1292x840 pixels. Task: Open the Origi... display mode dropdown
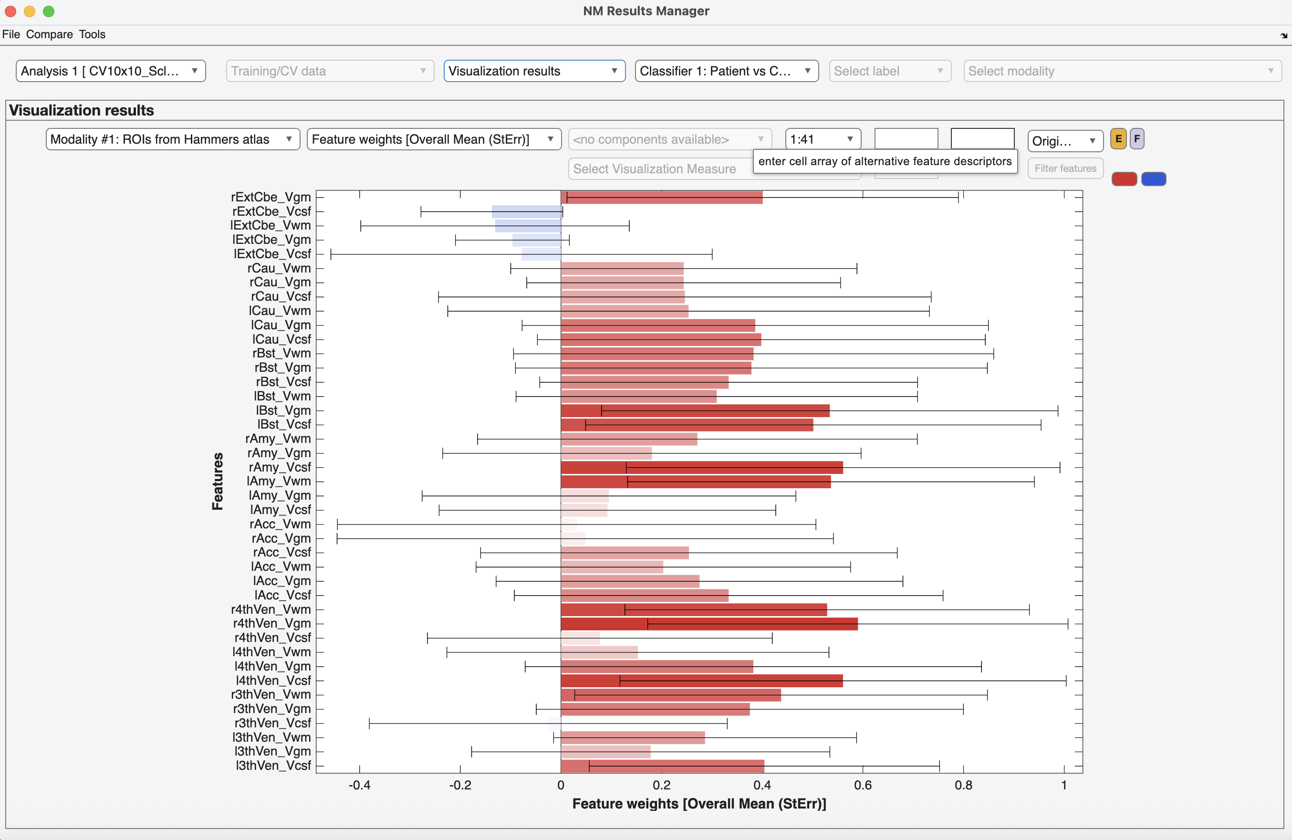(x=1065, y=141)
